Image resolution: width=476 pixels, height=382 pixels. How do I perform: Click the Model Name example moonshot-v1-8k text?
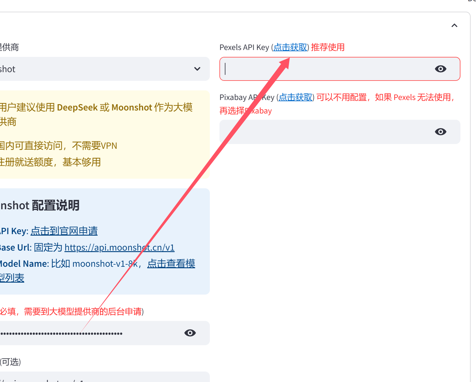(105, 263)
